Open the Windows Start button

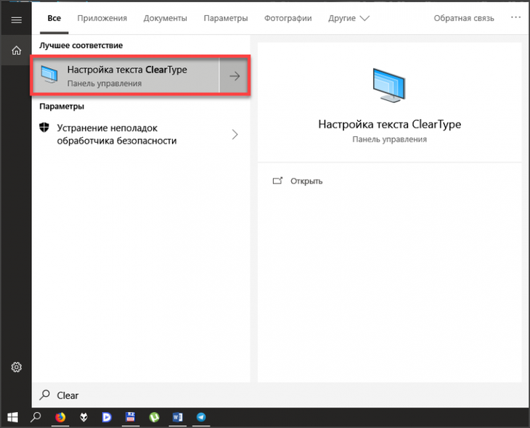pos(12,418)
